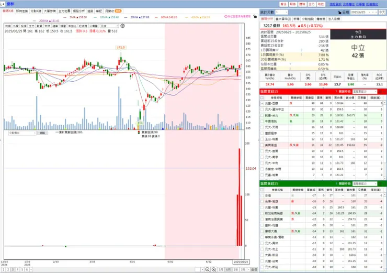Open the 關鍵券商 dropdown in the green header
Image resolution: width=387 pixels, height=273 pixels.
pos(365,183)
